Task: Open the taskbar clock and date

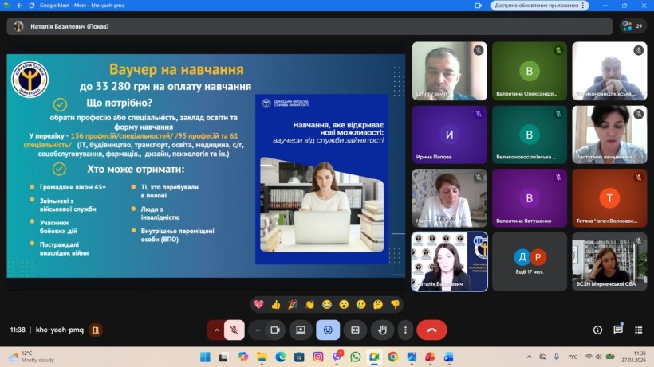Action: click(x=633, y=357)
